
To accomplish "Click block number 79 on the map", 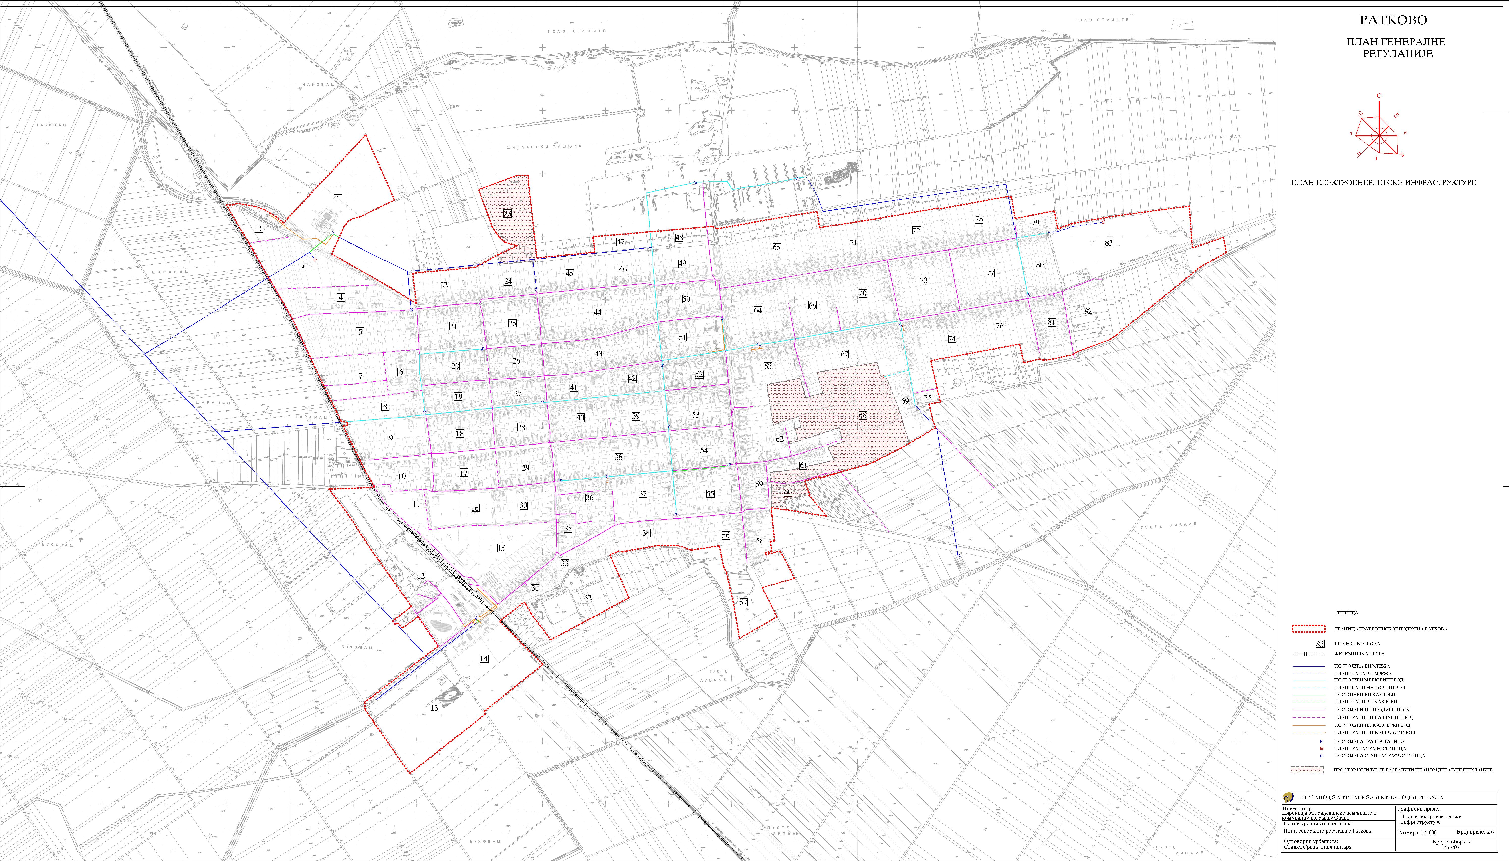I will (1035, 223).
